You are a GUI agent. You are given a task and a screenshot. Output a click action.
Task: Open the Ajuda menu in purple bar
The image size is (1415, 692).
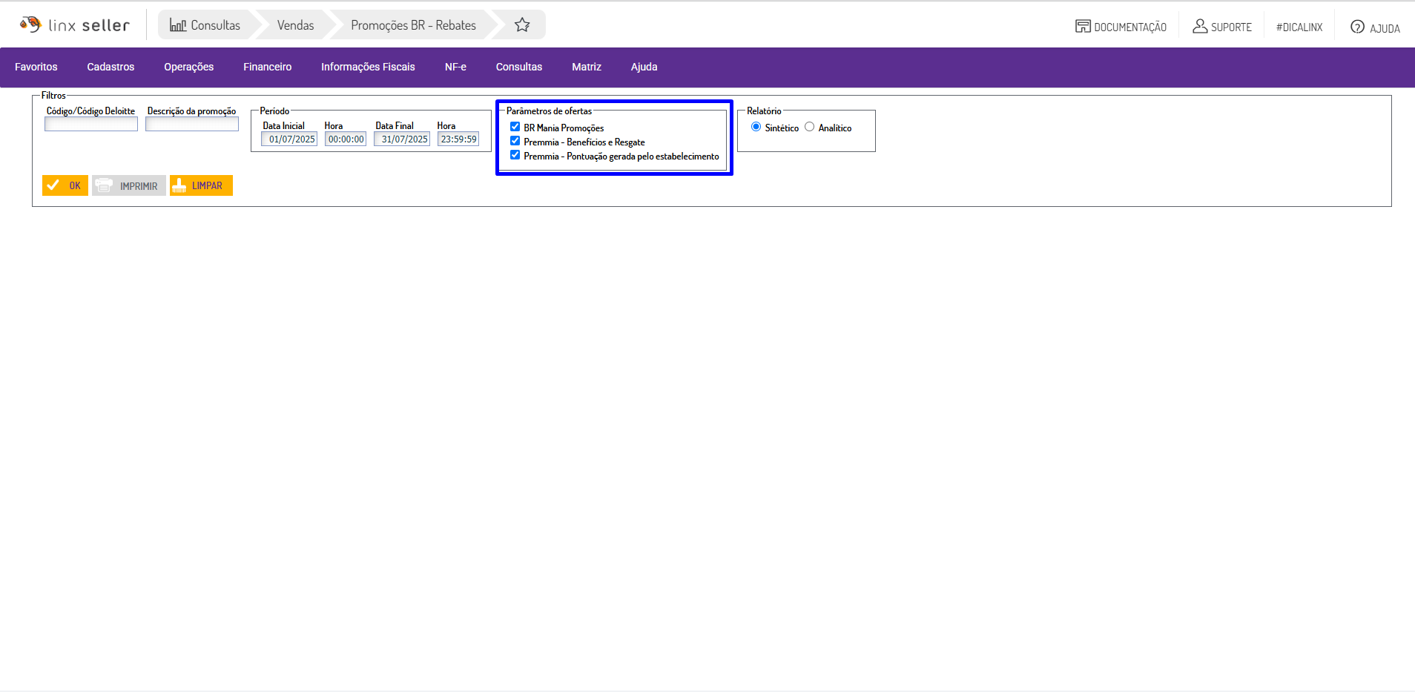(644, 67)
